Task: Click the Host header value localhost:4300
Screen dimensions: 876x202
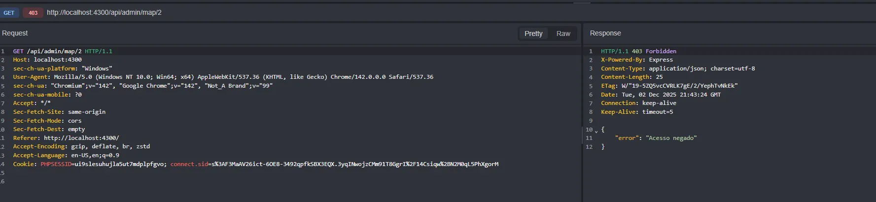Action: coord(58,60)
